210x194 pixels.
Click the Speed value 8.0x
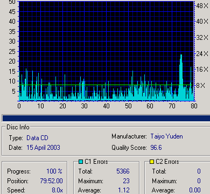tap(57, 190)
